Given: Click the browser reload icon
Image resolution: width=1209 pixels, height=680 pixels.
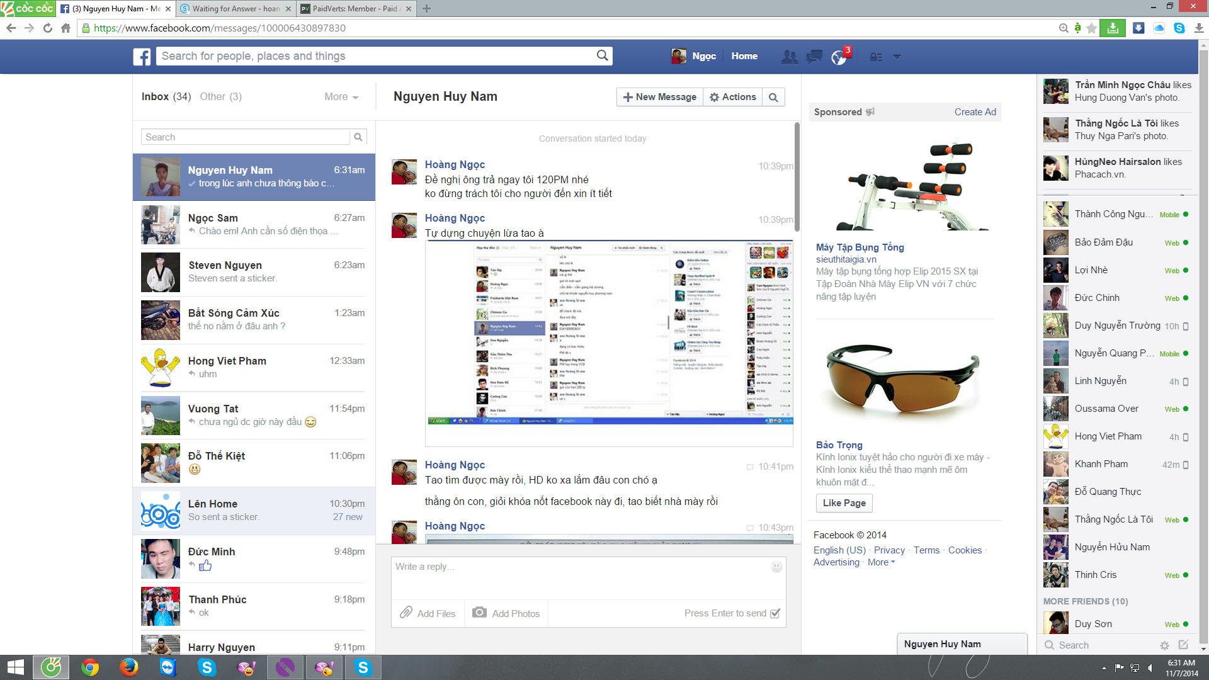Looking at the screenshot, I should point(47,28).
